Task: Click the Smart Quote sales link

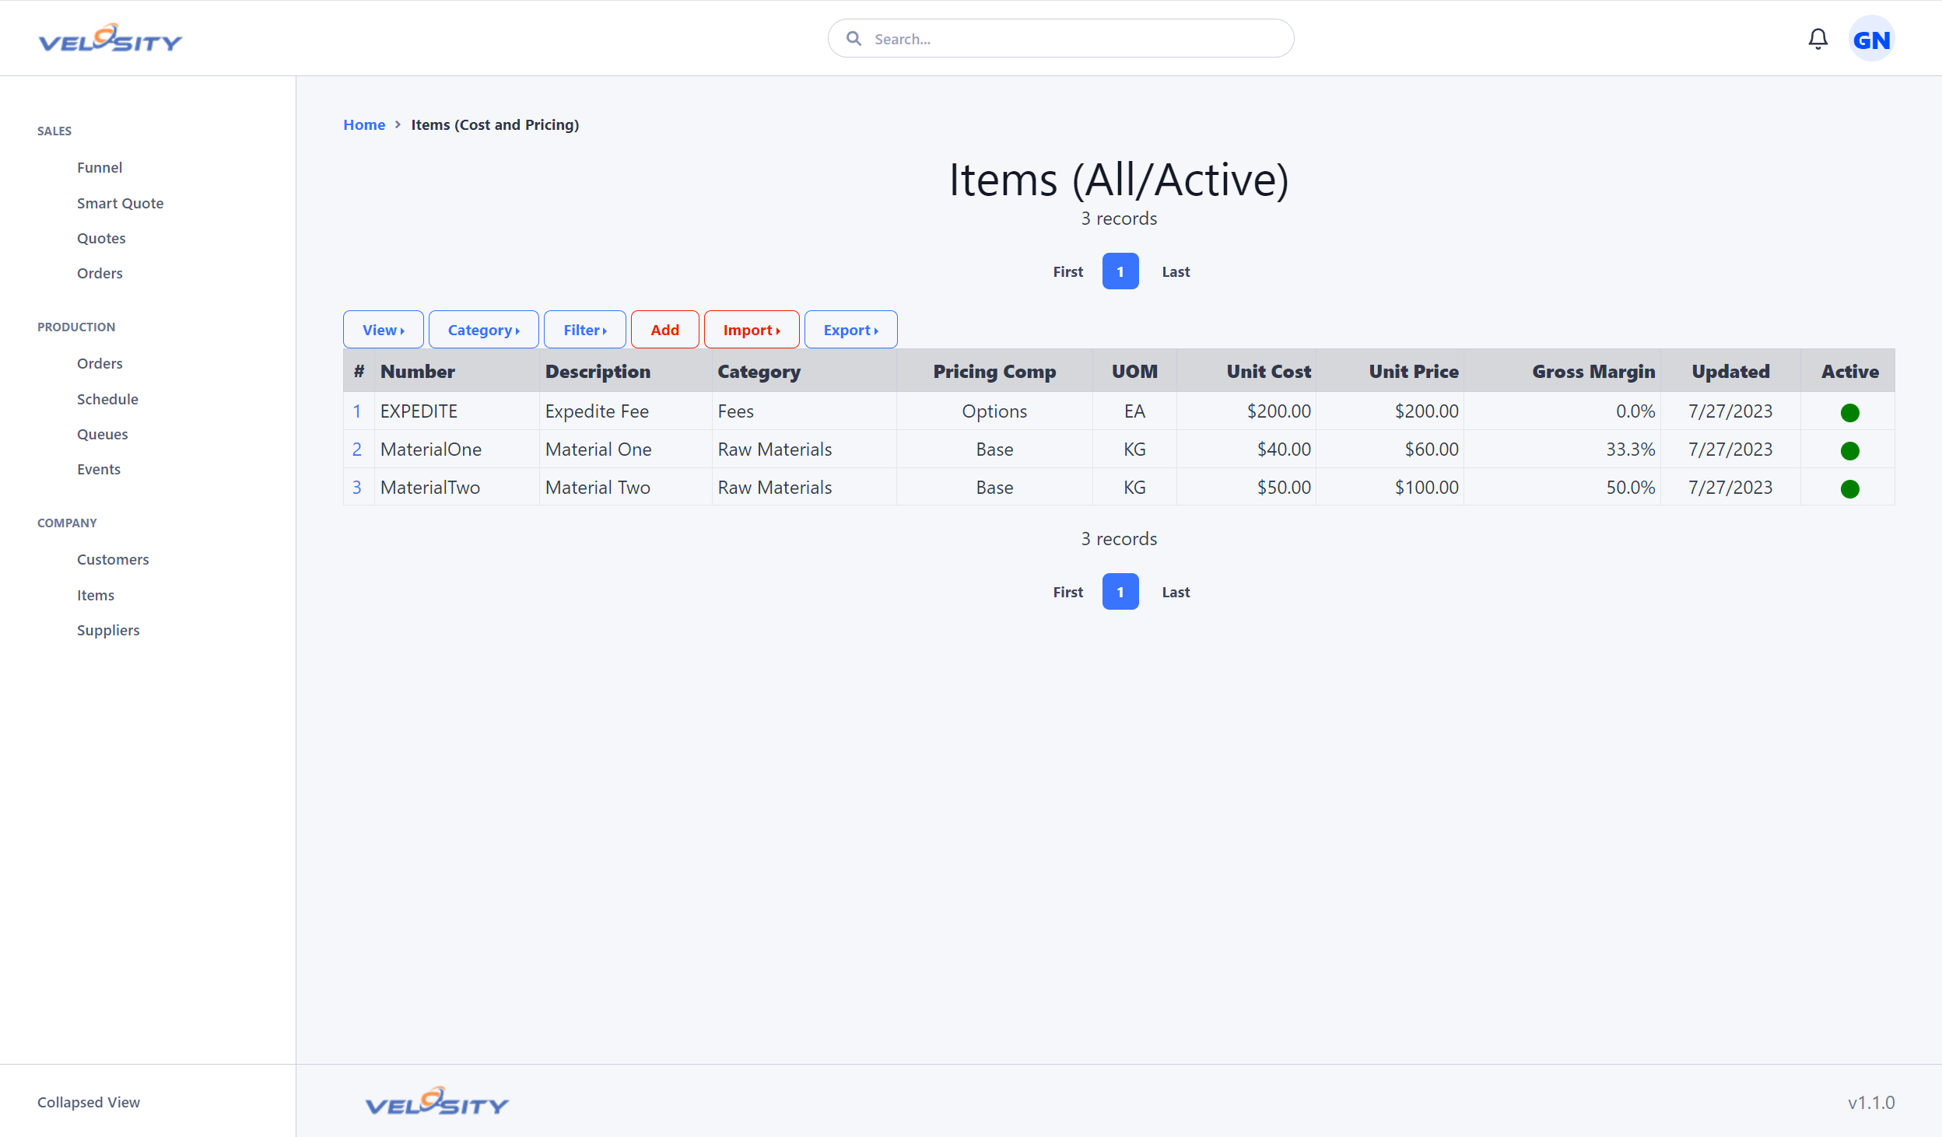Action: click(x=121, y=203)
